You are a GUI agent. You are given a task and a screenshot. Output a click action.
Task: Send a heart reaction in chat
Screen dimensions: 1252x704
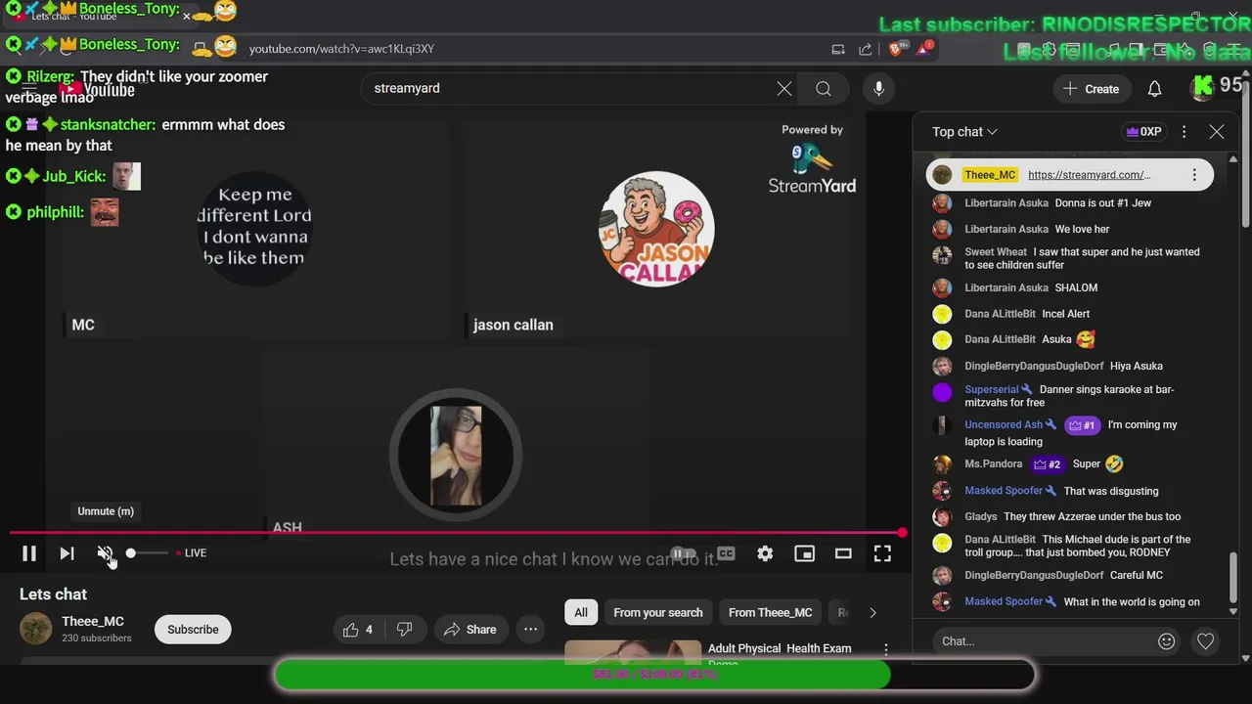[x=1206, y=641]
